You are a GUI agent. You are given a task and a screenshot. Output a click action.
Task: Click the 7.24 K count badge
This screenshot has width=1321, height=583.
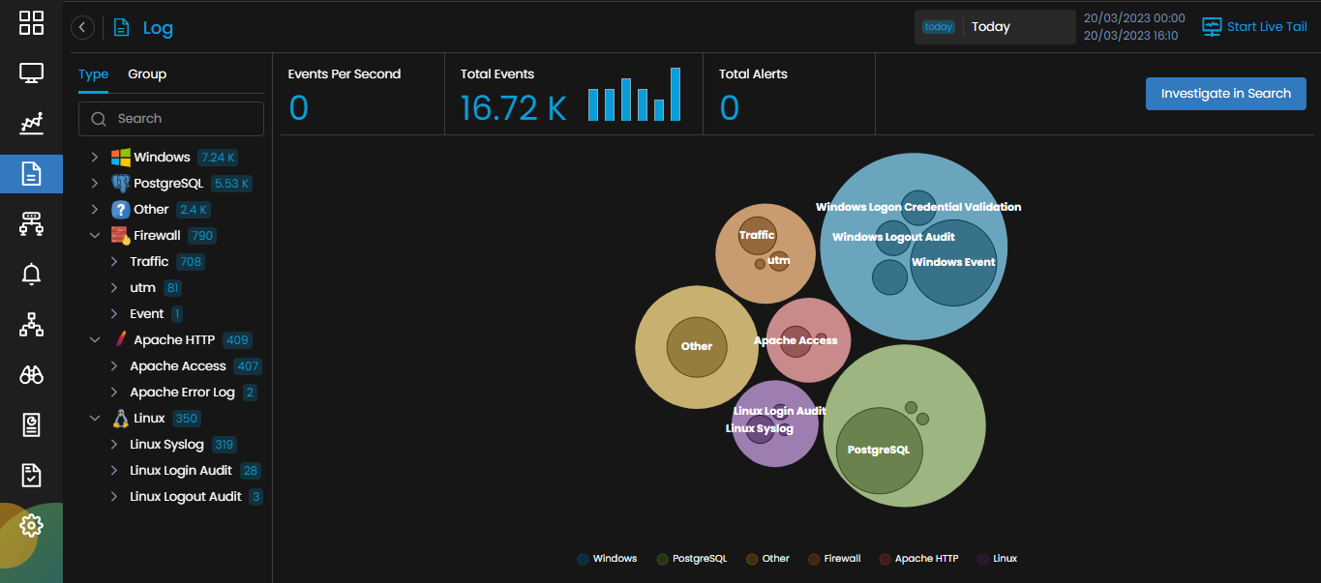(x=218, y=157)
